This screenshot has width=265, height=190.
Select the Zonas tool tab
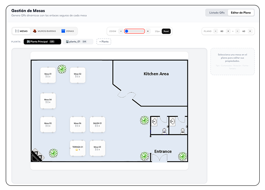click(x=68, y=31)
